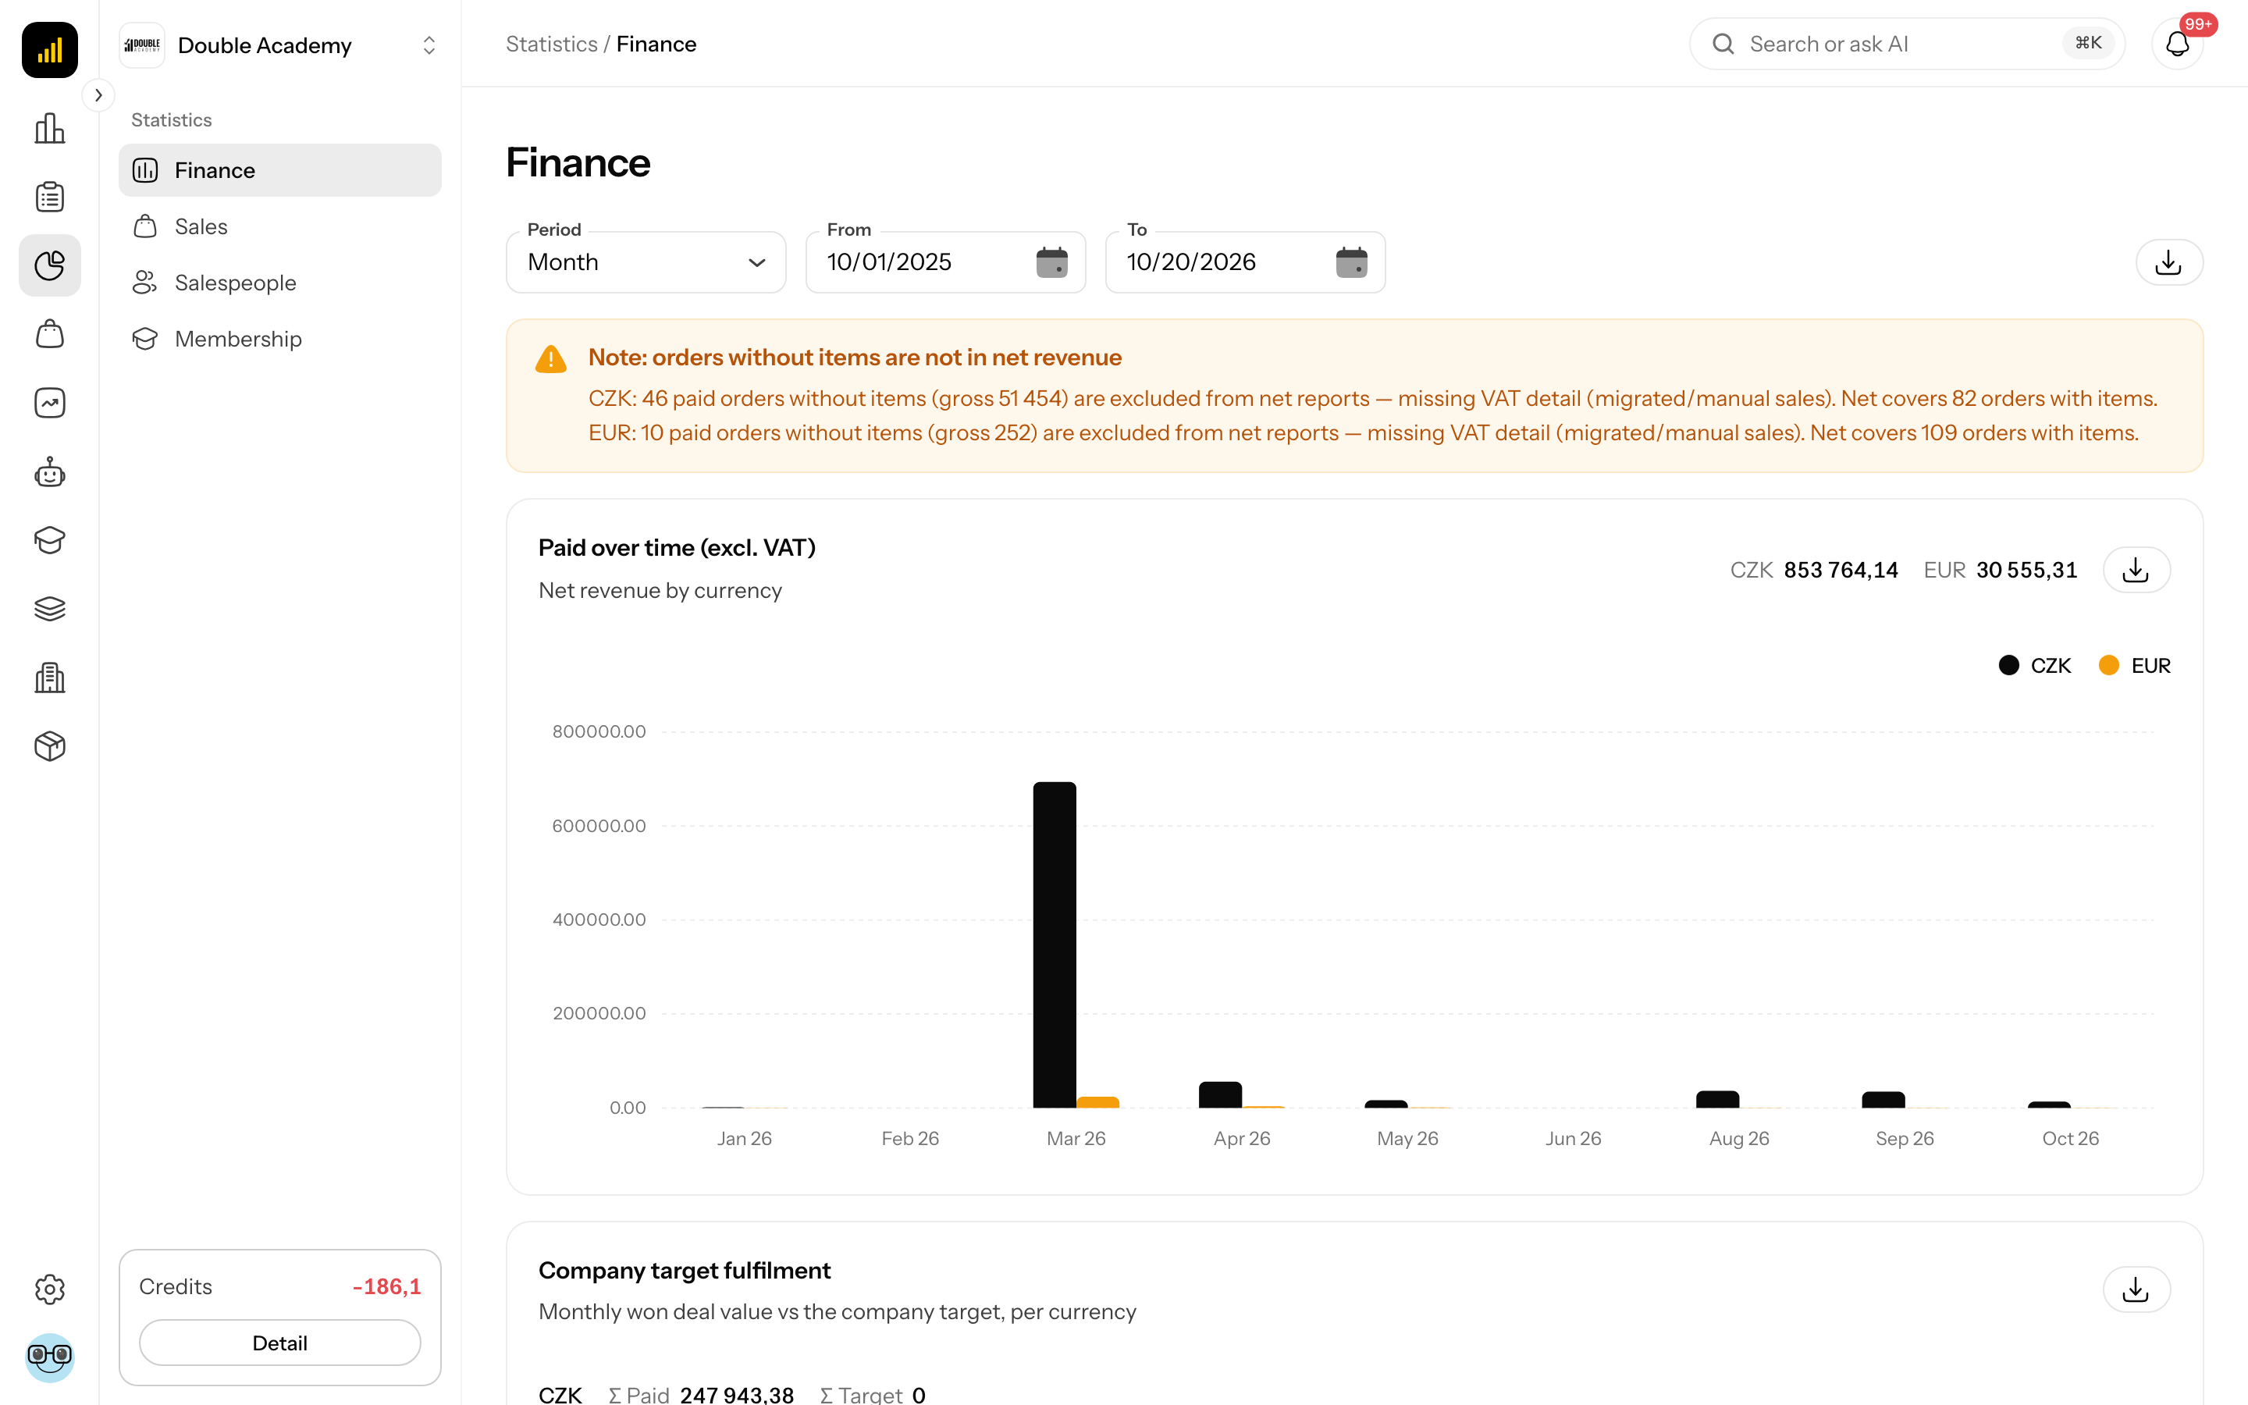Click the app logo in the top-left corner

tap(49, 49)
